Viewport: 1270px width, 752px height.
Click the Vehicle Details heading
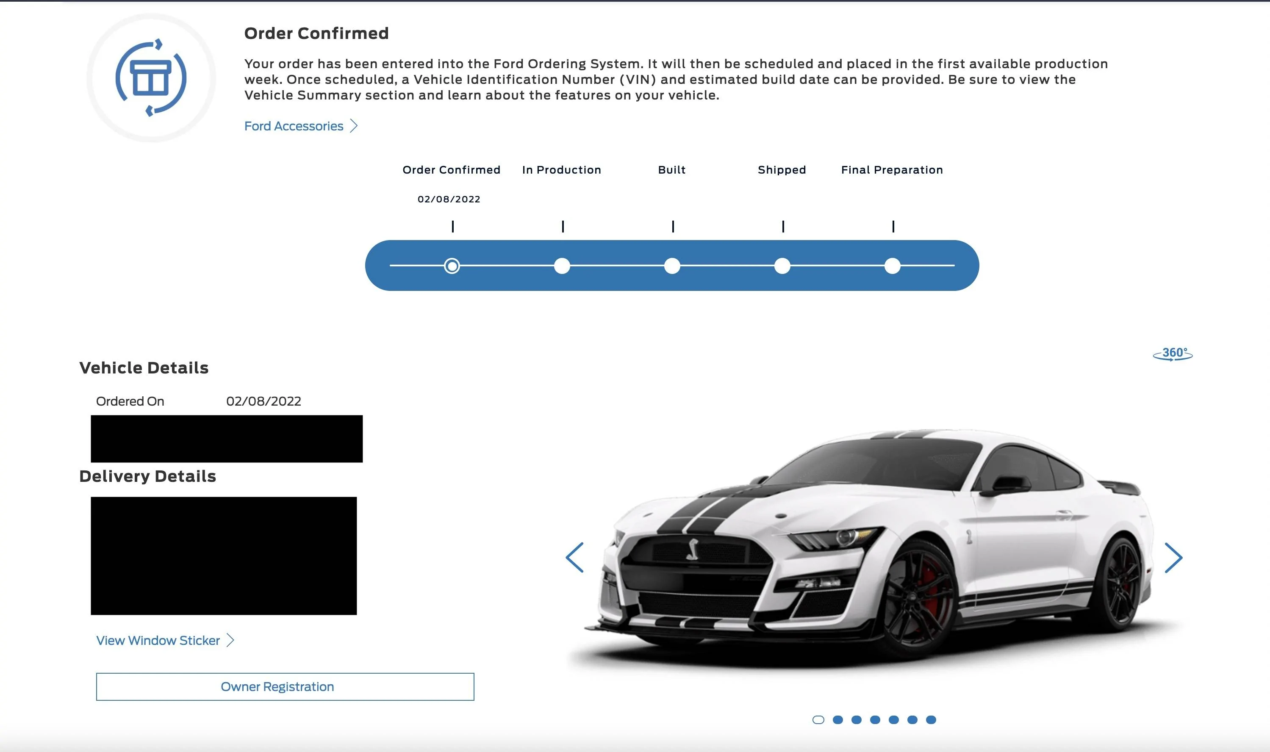(x=144, y=368)
